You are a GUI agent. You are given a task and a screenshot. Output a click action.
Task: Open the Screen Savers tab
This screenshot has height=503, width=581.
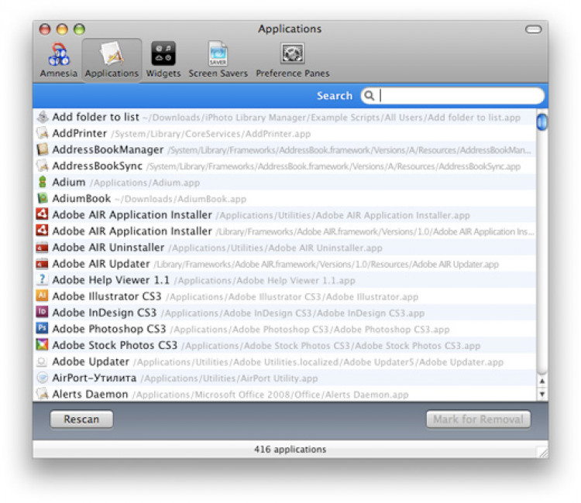[x=218, y=60]
